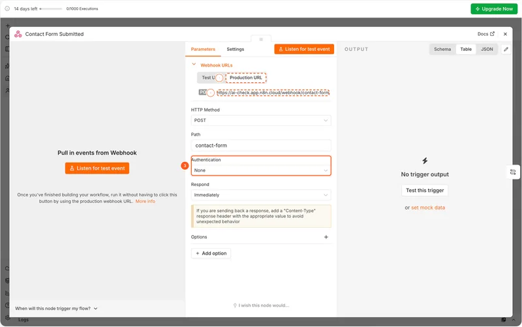Select the Test URL toggle option

(208, 78)
